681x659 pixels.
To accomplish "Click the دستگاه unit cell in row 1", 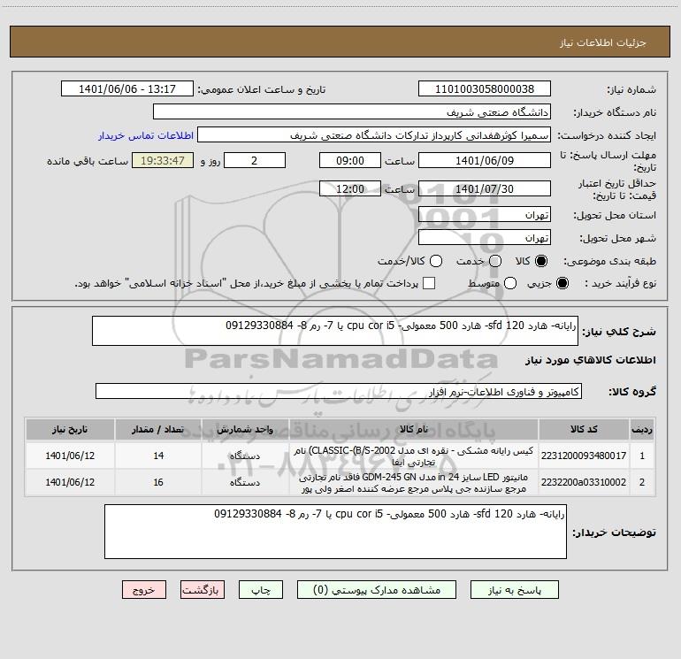I will [244, 456].
